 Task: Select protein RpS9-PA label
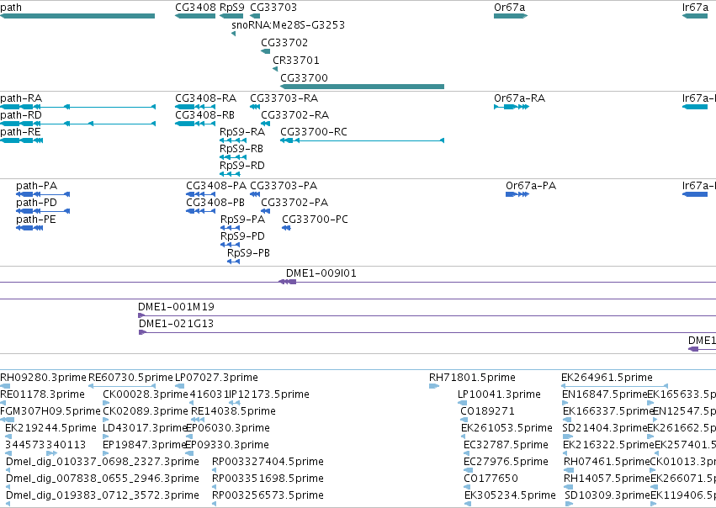(x=243, y=220)
